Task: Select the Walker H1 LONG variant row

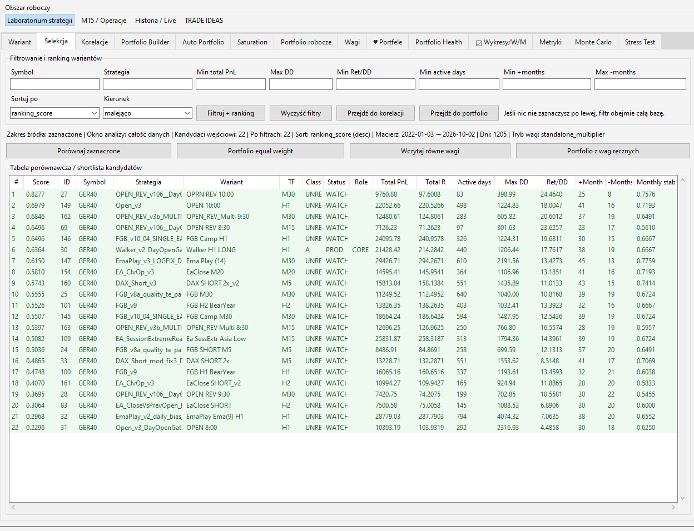Action: pyautogui.click(x=343, y=250)
